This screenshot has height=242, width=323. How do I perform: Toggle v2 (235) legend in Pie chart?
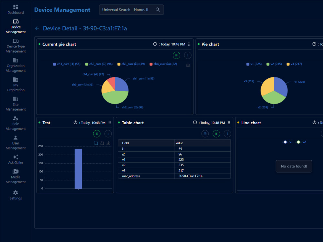point(274,64)
